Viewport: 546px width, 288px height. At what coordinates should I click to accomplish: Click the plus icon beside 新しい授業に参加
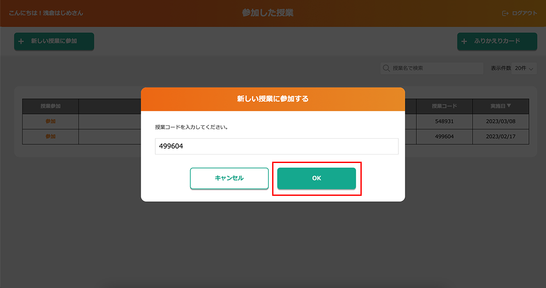click(x=21, y=41)
